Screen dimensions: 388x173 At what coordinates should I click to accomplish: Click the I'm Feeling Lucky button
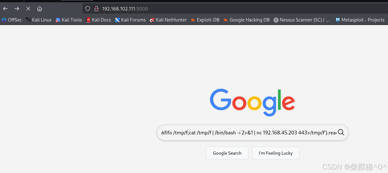point(276,153)
